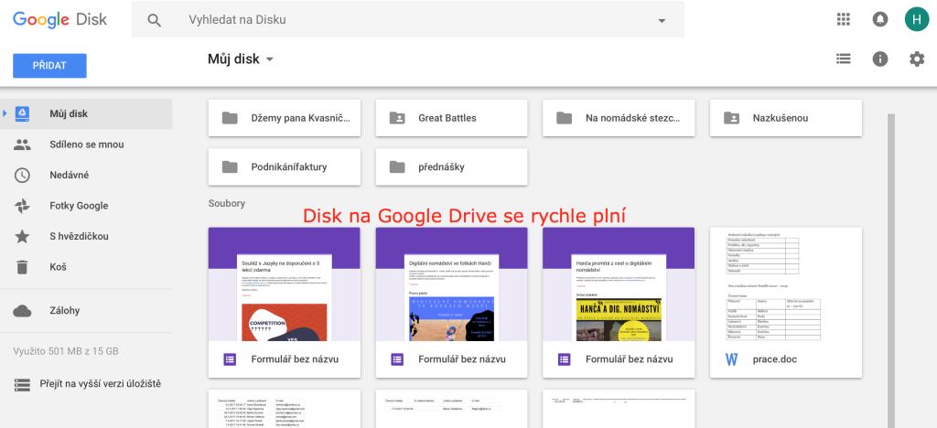
Task: Click the Džemy pana Kvasnič… folder name
Action: tap(300, 118)
